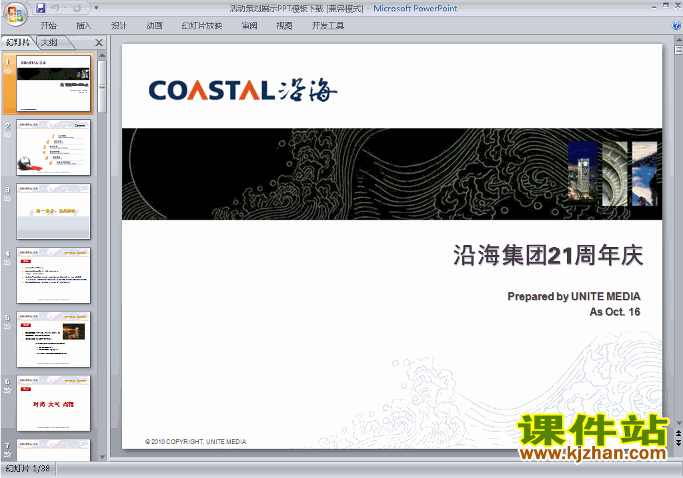This screenshot has width=683, height=478.
Task: Select the tower building photo in banner
Action: 583,174
